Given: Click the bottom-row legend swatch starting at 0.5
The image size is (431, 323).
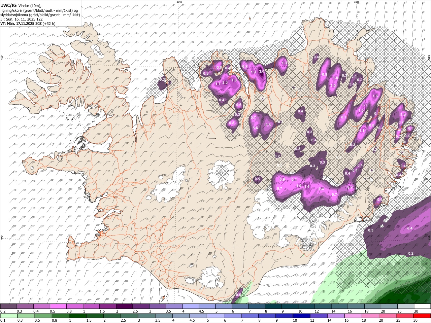Looking at the screenshot, I should pos(43,316).
